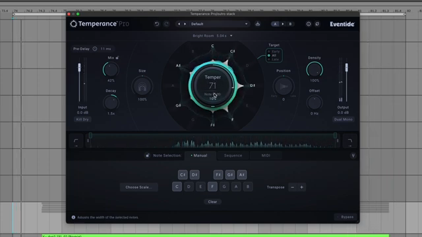The height and width of the screenshot is (237, 422).
Task: Open the Bright Room reverb type dropdown
Action: tap(212, 36)
